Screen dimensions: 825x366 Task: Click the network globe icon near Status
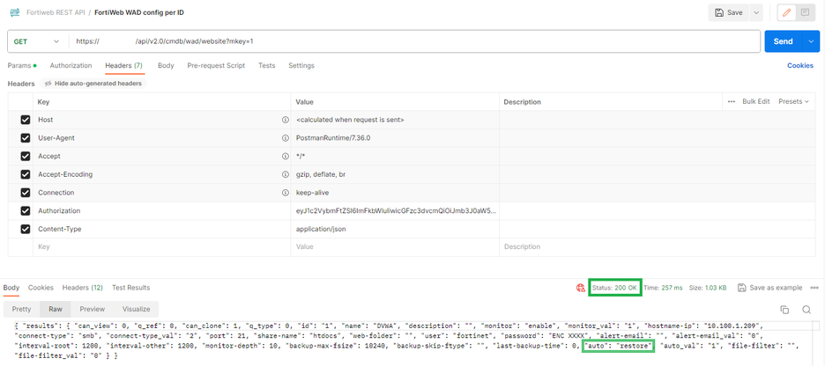580,288
